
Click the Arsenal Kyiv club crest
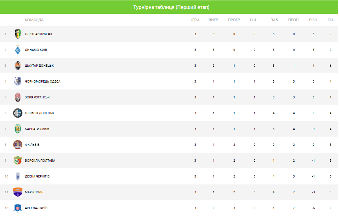point(18,208)
